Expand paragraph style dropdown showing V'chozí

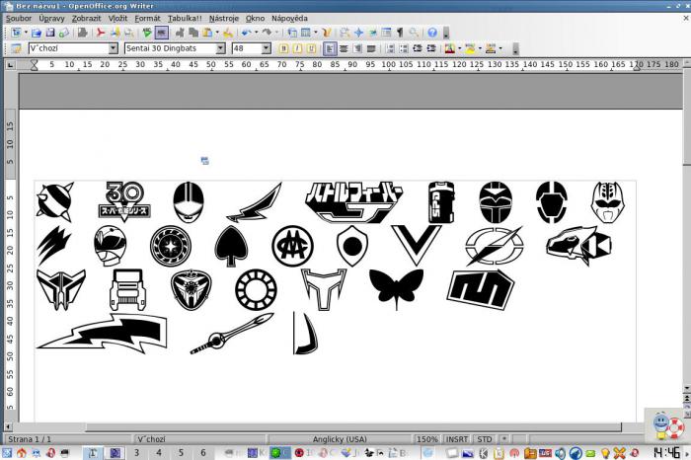[x=114, y=48]
